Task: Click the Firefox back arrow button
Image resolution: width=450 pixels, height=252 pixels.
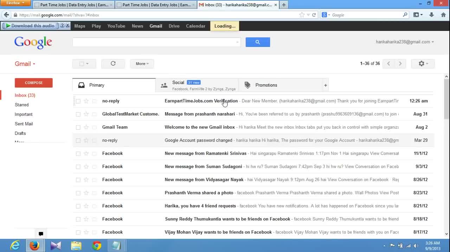Action: pos(6,15)
